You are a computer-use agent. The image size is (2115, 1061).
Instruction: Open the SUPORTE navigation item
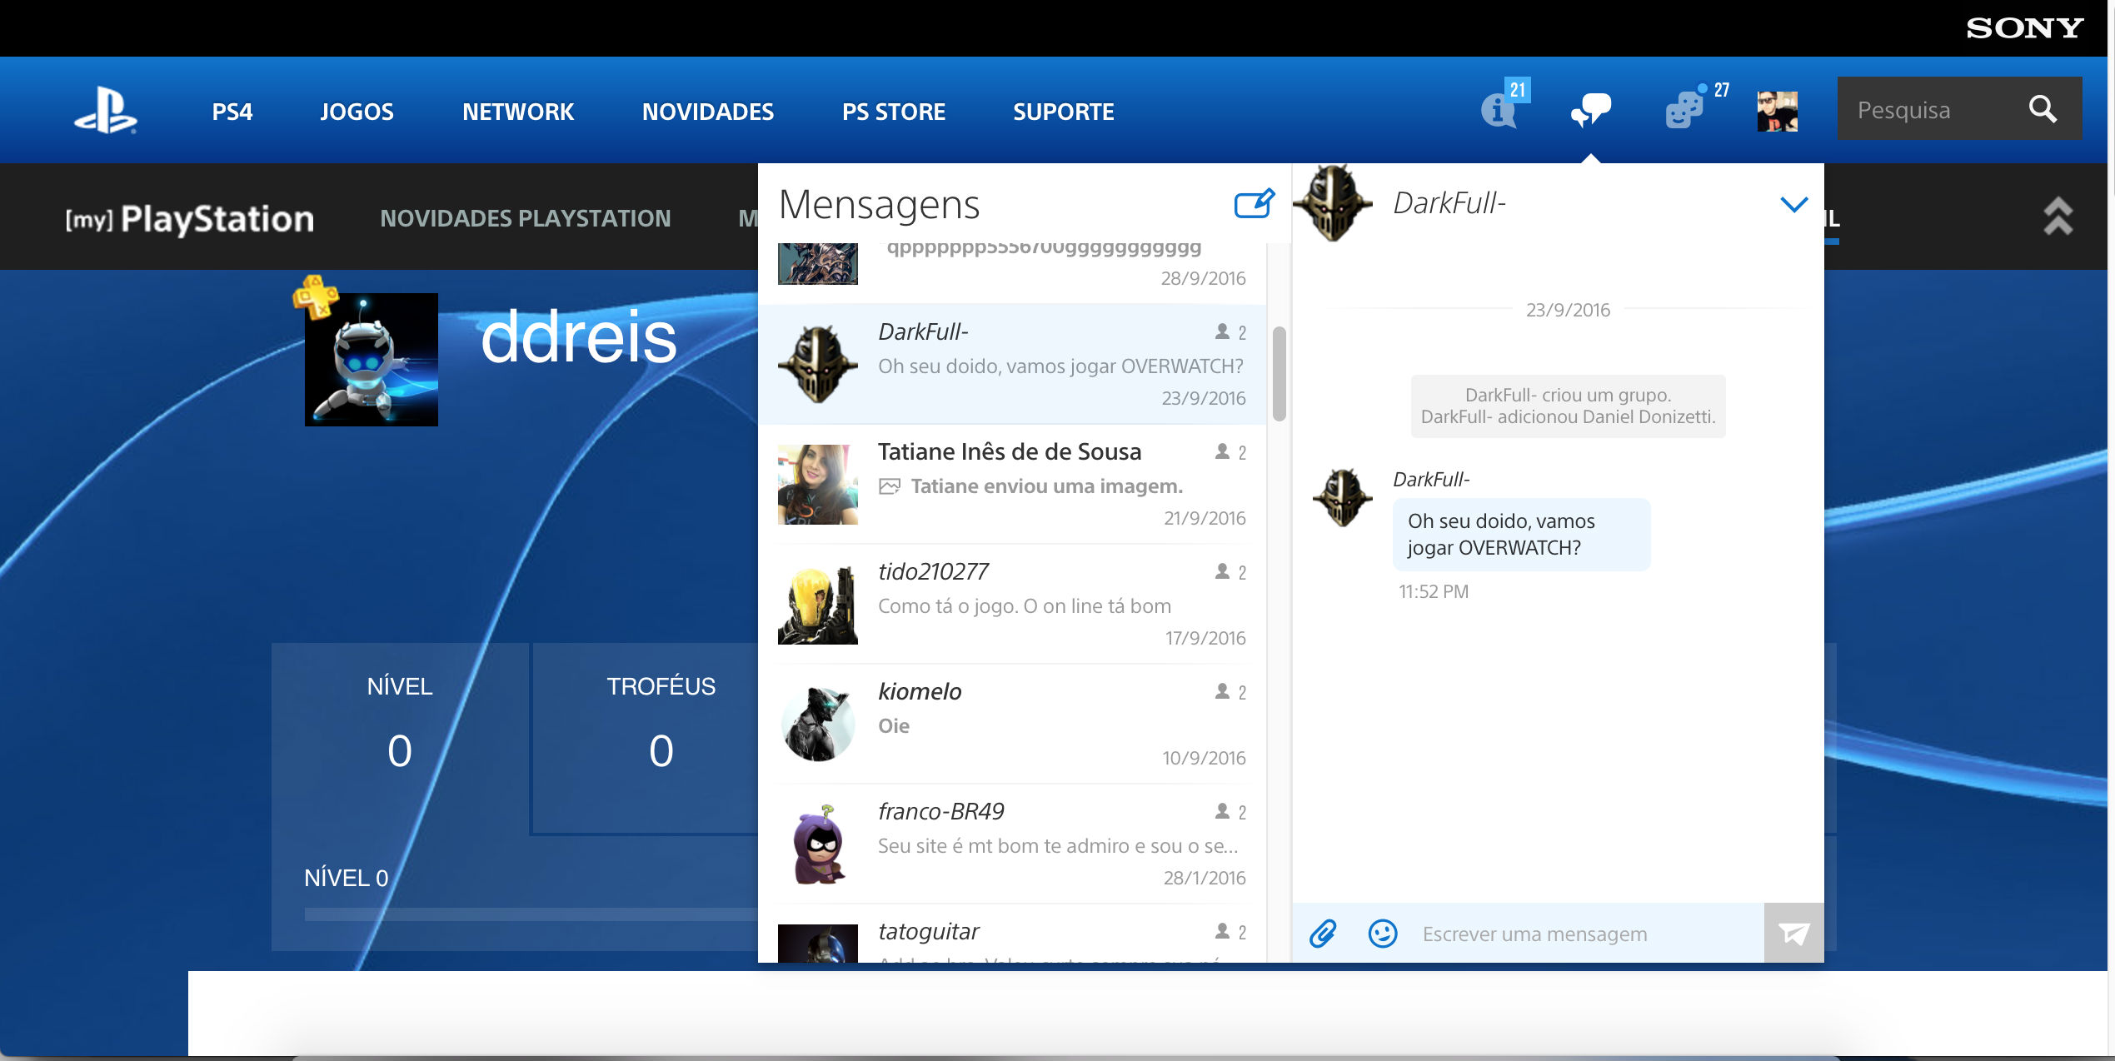(x=1063, y=111)
